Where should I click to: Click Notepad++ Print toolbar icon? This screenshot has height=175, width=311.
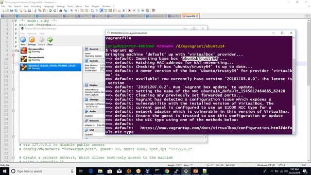(29, 11)
